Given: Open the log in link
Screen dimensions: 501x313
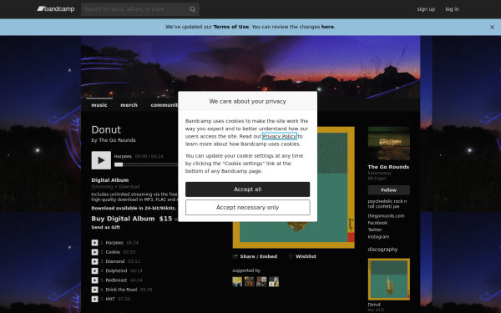Looking at the screenshot, I should tap(452, 9).
